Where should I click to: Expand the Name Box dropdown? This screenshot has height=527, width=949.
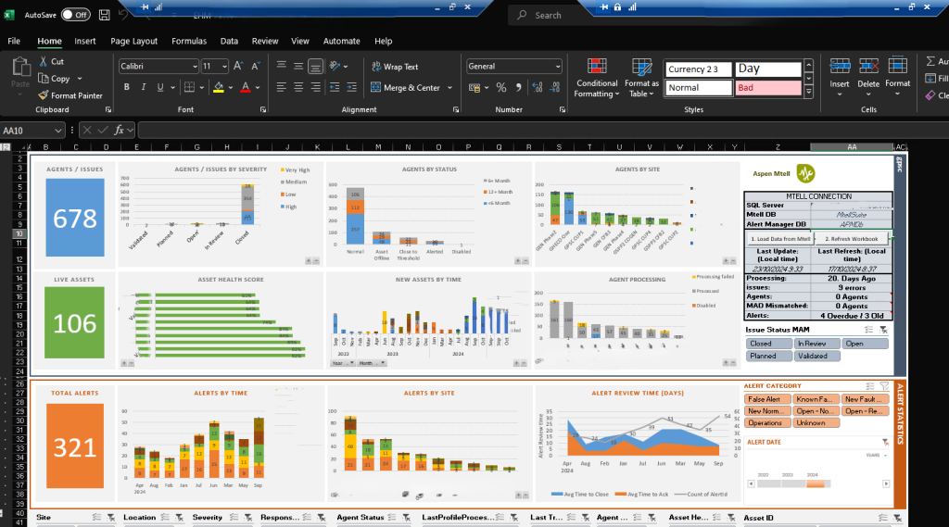point(57,130)
